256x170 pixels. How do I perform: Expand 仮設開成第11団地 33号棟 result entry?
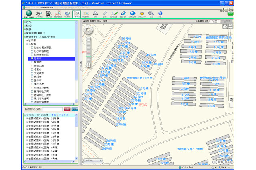[27, 119]
